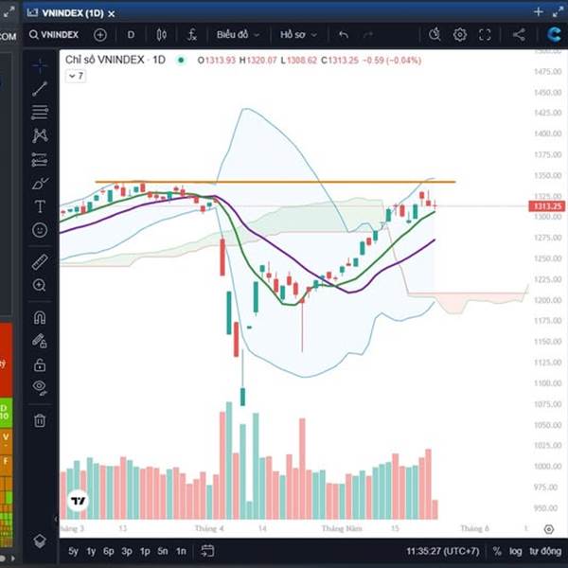Open the forecasting and measurement tools
Viewport: 568px width, 568px height.
pos(40,159)
